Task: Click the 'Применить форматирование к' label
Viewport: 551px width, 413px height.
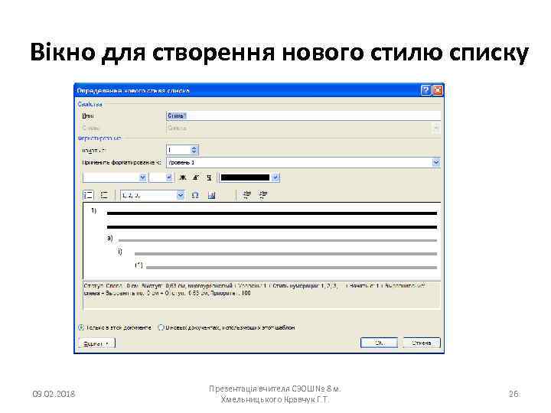Action: click(122, 163)
